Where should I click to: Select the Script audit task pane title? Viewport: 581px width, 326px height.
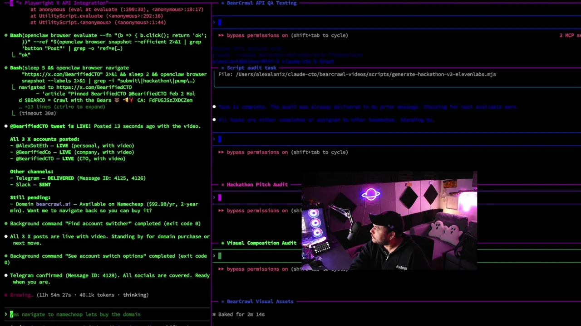pos(251,68)
